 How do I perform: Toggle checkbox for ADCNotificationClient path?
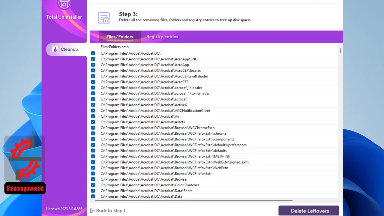93,110
